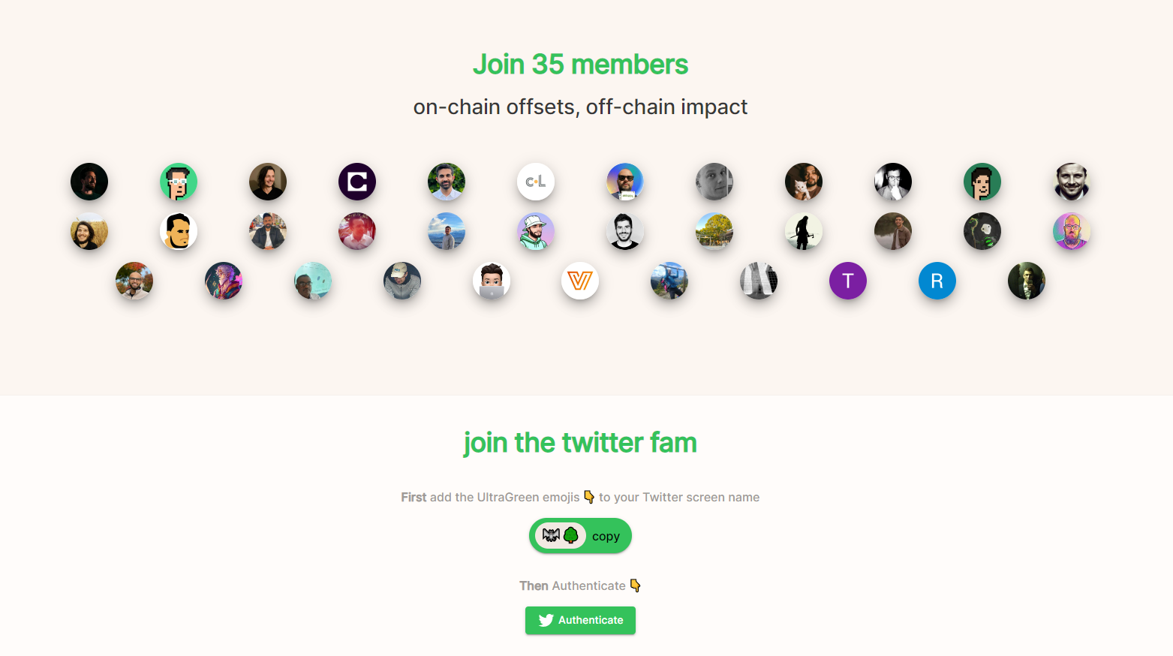Open the neon pink-green bearded illustration avatar

click(x=1071, y=231)
